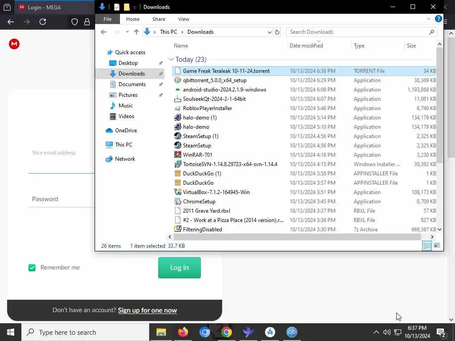This screenshot has height=341, width=455.
Task: Click the TortoiseSVN installer icon
Action: (178, 164)
